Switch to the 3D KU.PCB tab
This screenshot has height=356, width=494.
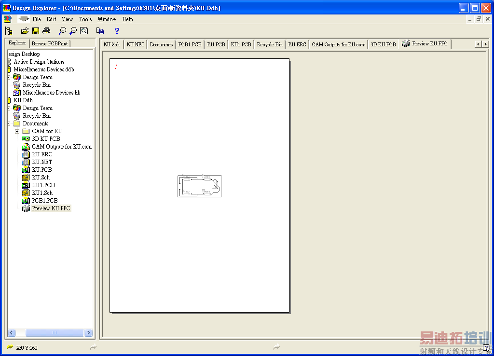383,44
